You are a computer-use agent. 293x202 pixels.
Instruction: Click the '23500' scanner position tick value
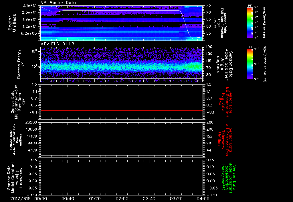click(31, 122)
